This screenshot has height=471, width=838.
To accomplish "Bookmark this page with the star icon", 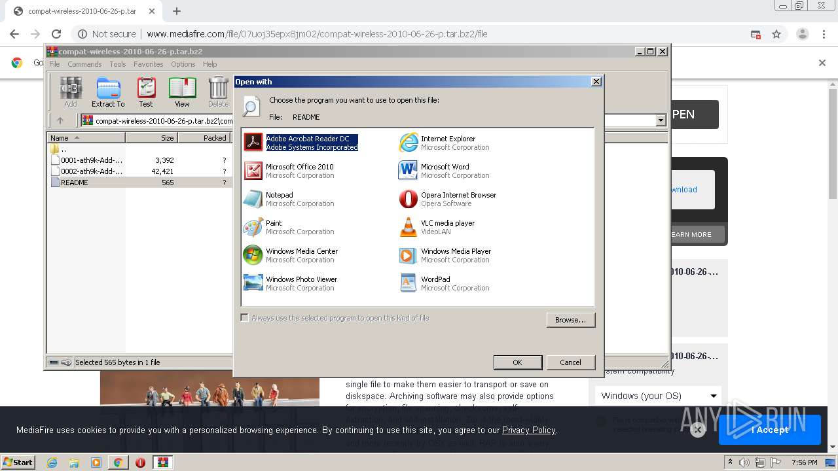I will click(776, 34).
